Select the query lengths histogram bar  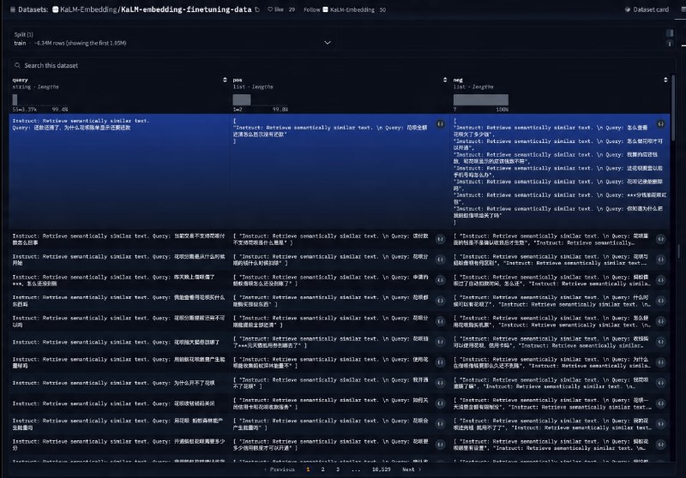click(x=15, y=99)
